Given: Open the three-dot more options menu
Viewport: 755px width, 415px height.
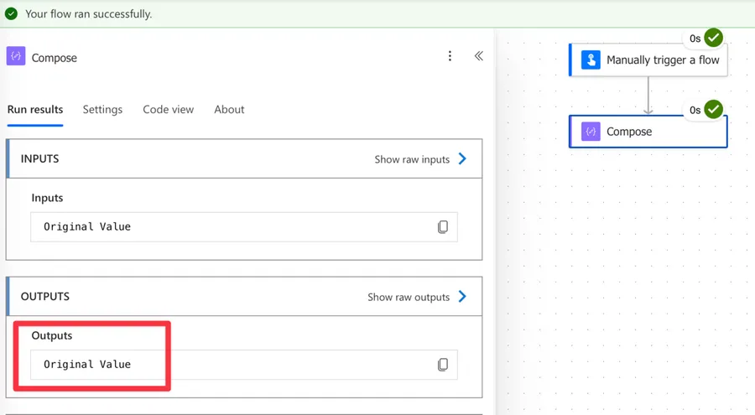Looking at the screenshot, I should [450, 56].
